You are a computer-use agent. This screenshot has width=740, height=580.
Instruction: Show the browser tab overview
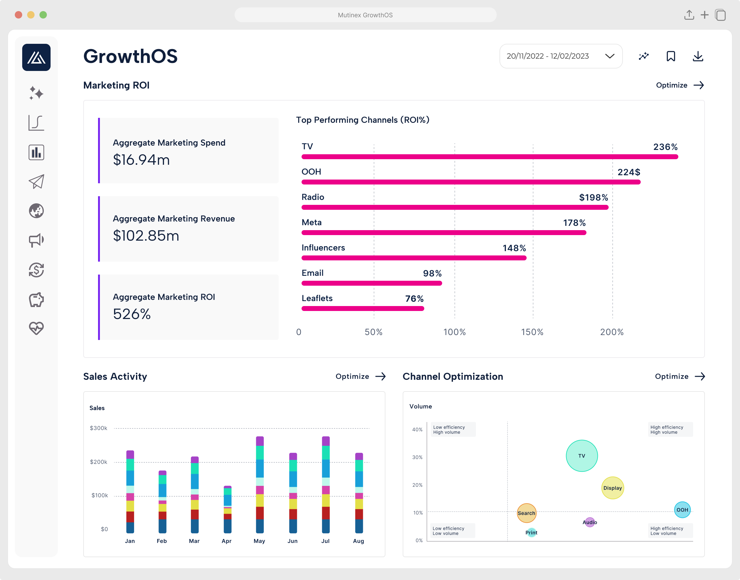pyautogui.click(x=720, y=15)
